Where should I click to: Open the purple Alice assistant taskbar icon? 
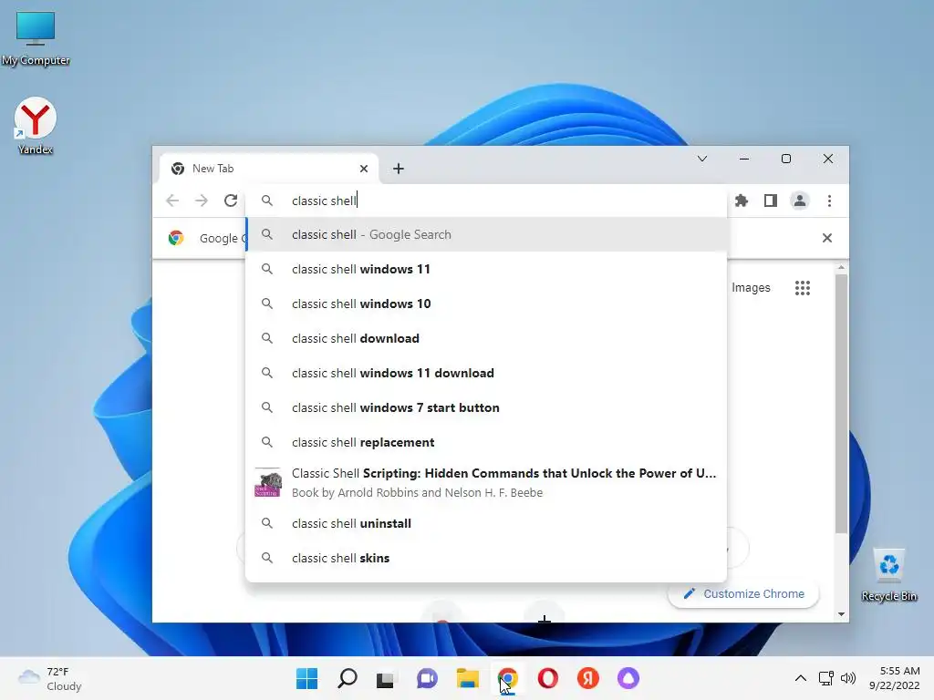(628, 678)
